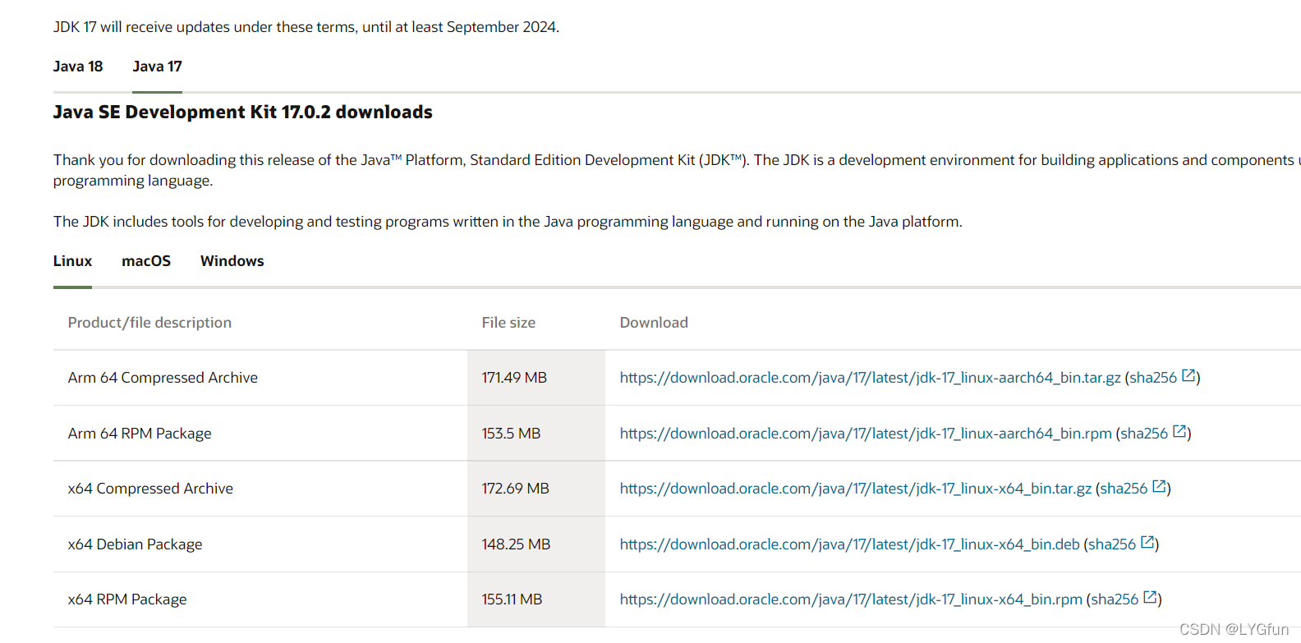1301x643 pixels.
Task: Select the Java 17 tab
Action: point(157,67)
